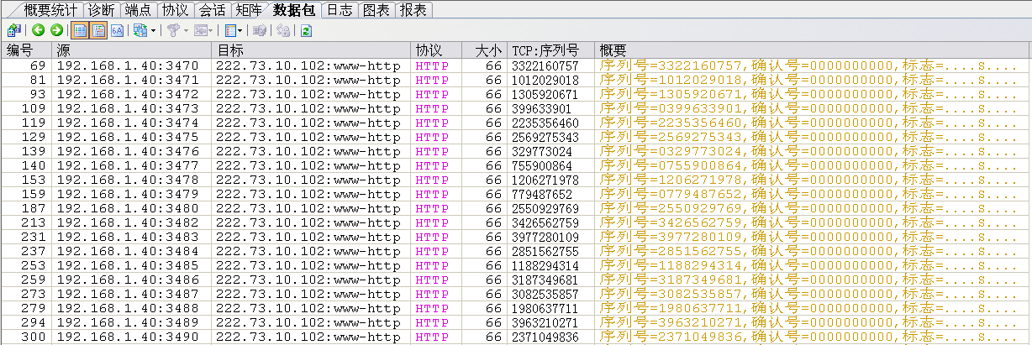Click the greyed lock decode icon

click(x=283, y=30)
